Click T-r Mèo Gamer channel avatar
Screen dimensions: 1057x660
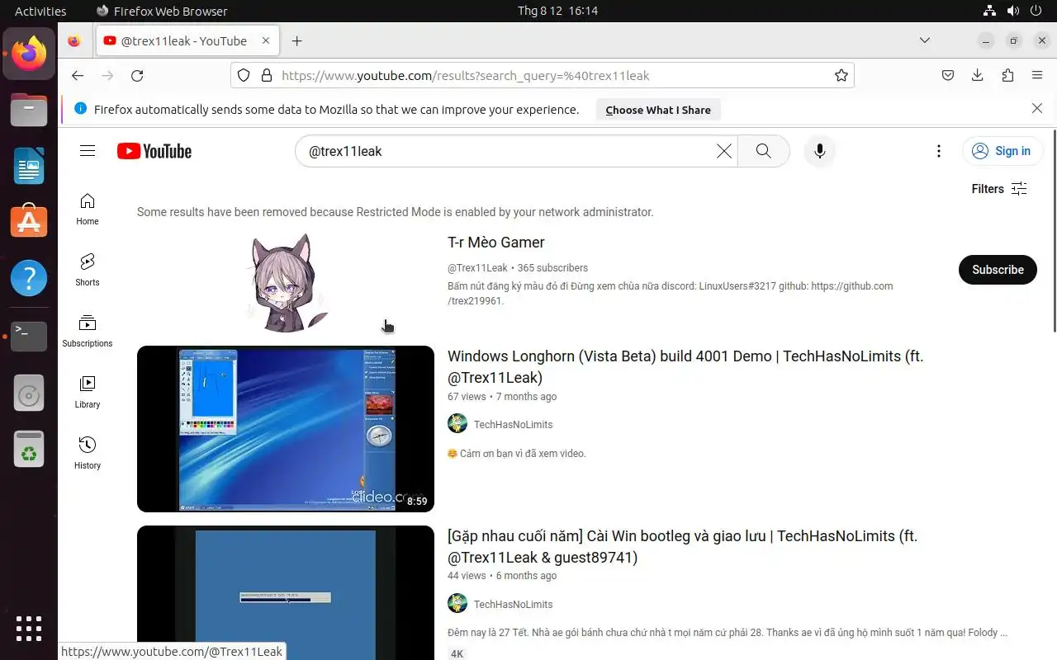[x=286, y=284]
